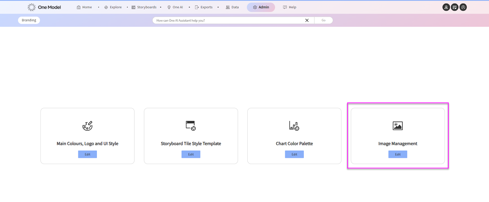489x202 pixels.
Task: Select the One AI menu item
Action: (175, 7)
